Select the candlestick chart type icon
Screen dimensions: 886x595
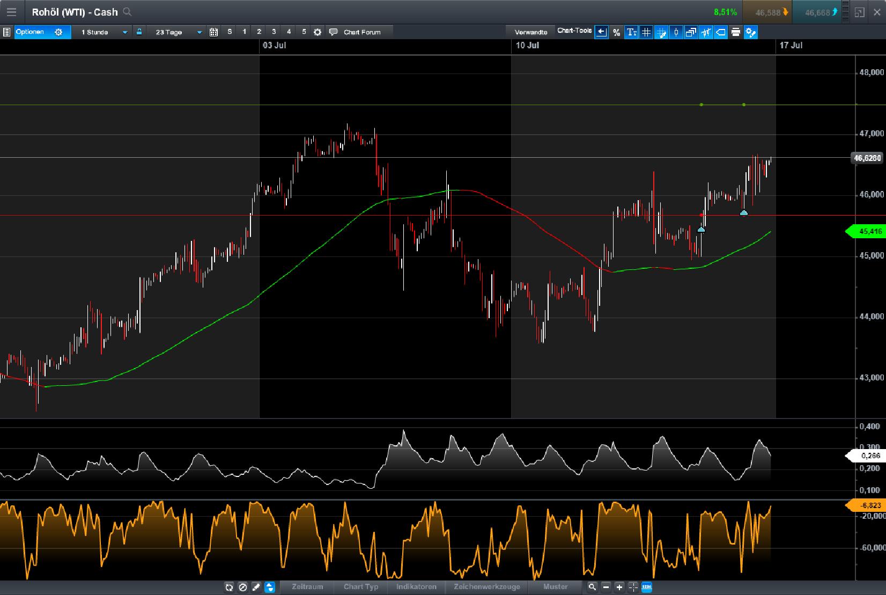[x=676, y=32]
